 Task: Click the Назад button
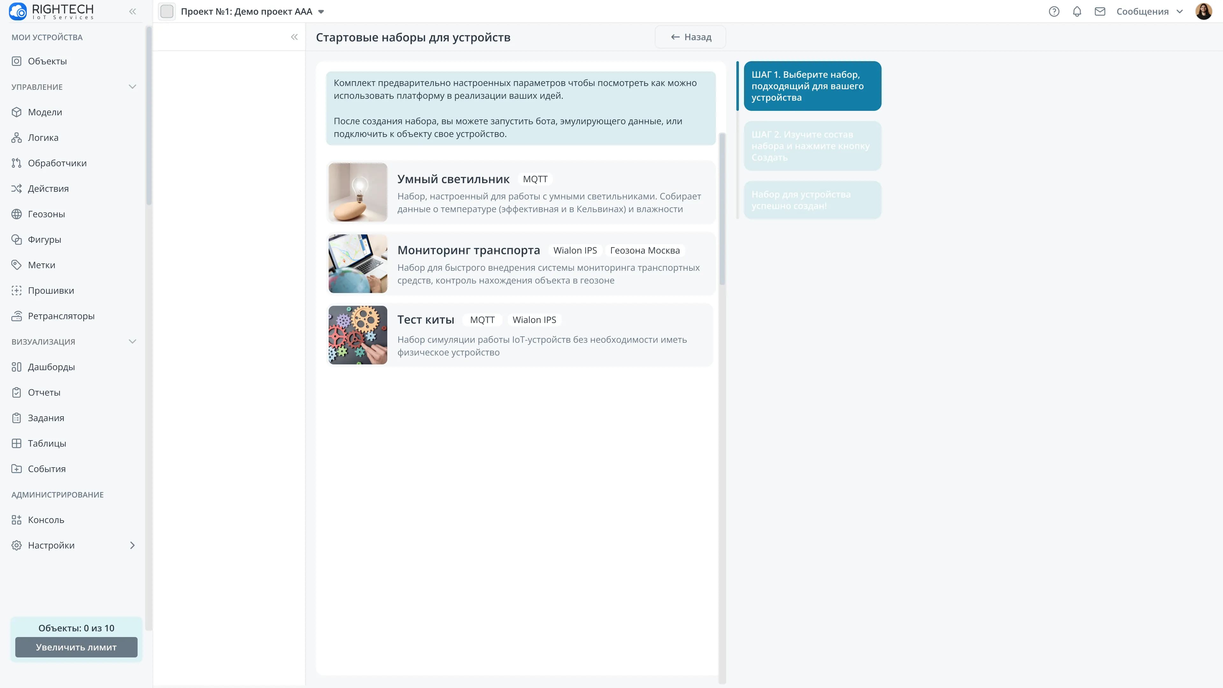[x=690, y=37]
